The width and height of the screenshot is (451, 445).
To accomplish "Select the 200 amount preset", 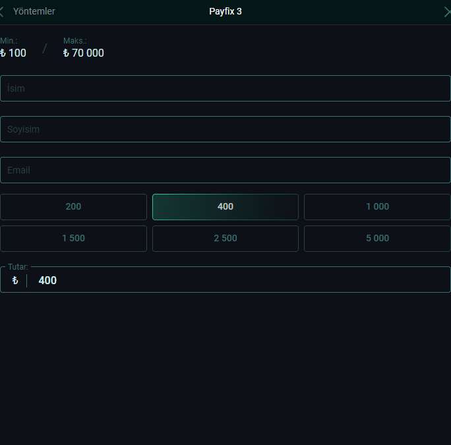I will [73, 207].
